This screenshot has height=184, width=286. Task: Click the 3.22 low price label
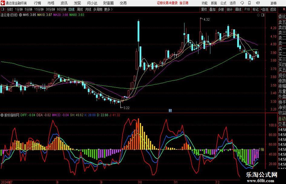click(x=127, y=108)
